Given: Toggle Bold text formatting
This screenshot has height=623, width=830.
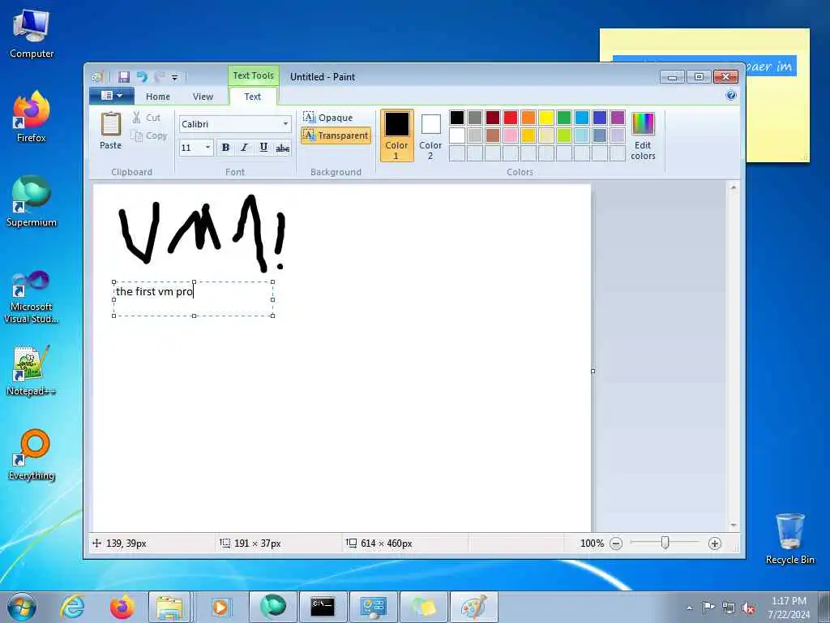Looking at the screenshot, I should (225, 148).
